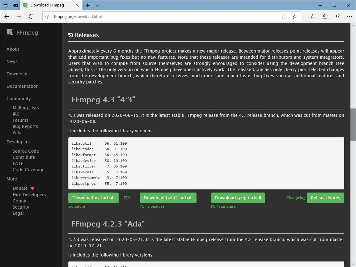
Task: View the Changelog link
Action: pos(296,198)
